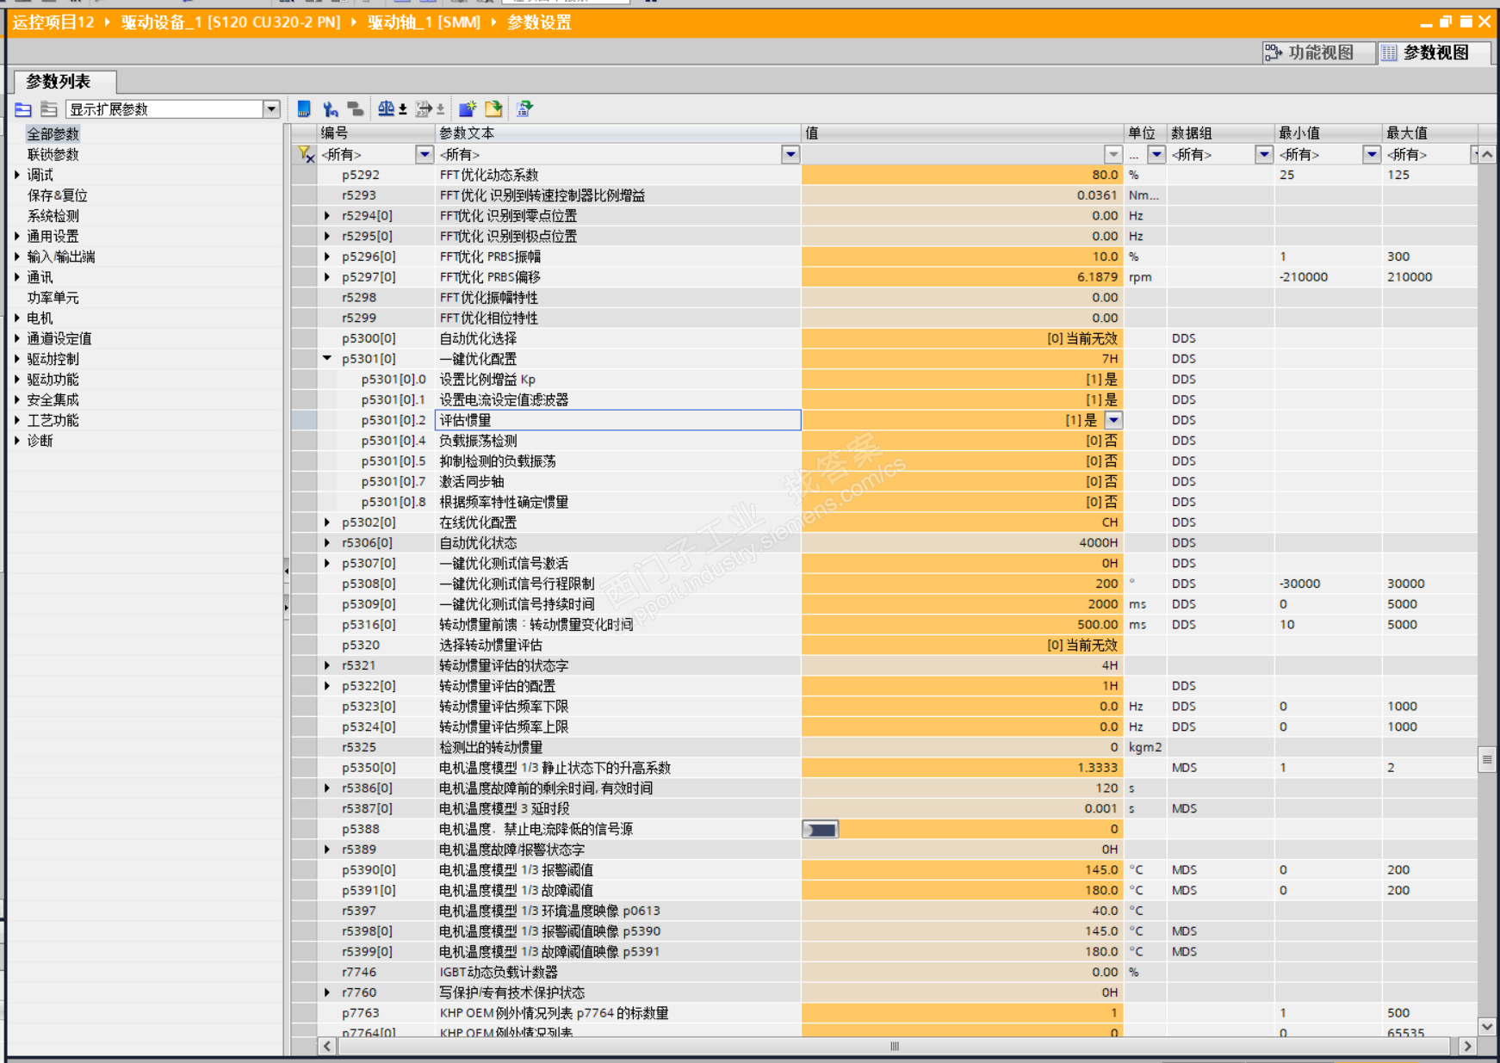This screenshot has height=1063, width=1500.
Task: Collapse the p5301[0] 一键优化配置 row
Action: pos(327,359)
